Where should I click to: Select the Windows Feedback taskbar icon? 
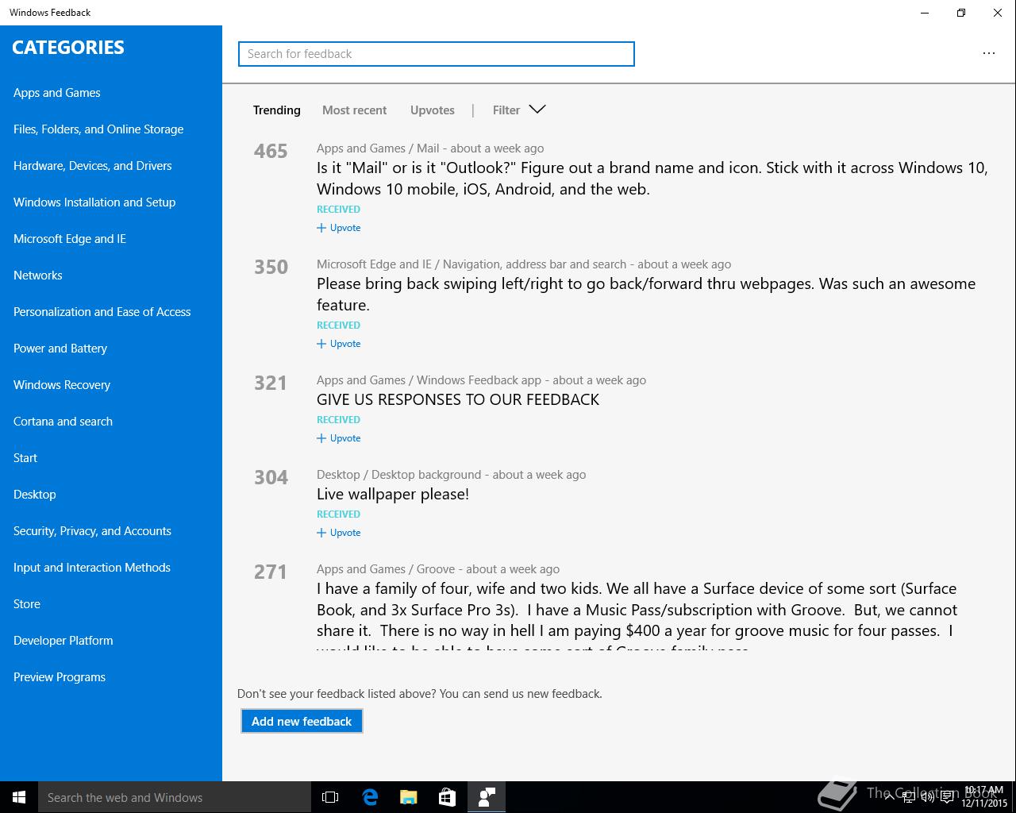487,797
